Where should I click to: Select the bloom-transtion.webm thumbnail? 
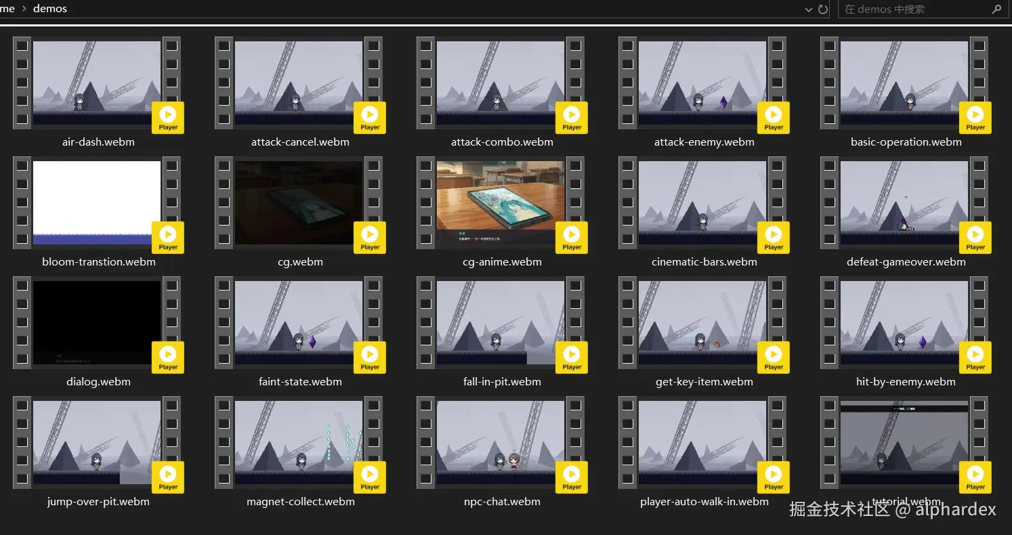pyautogui.click(x=96, y=202)
